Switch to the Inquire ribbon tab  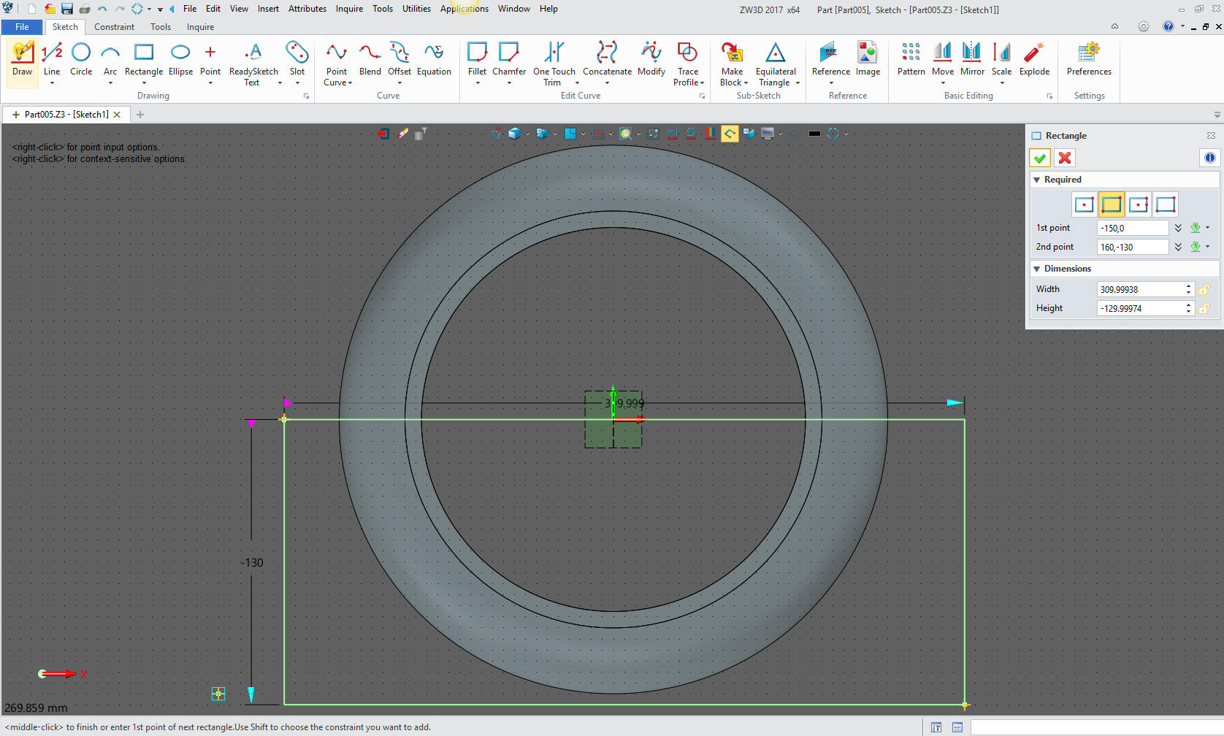tap(200, 27)
